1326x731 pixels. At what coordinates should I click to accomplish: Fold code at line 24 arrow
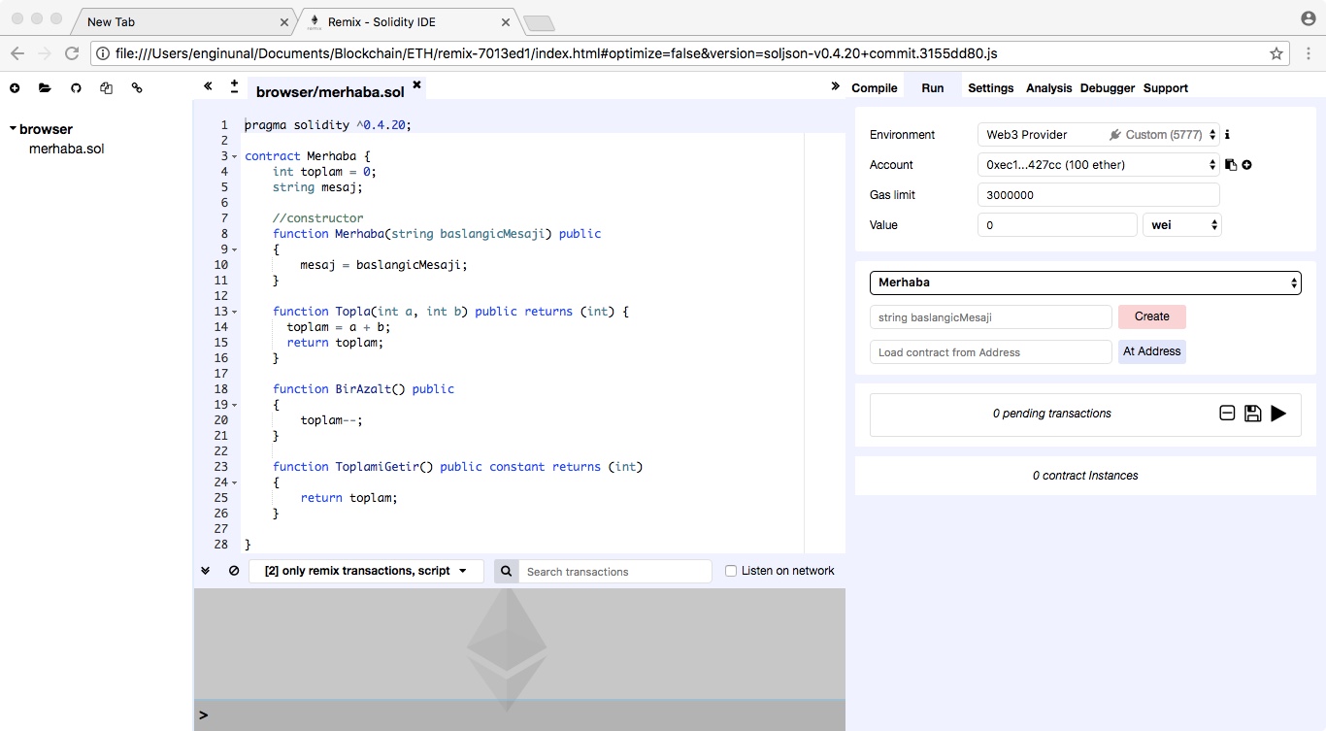pyautogui.click(x=235, y=482)
